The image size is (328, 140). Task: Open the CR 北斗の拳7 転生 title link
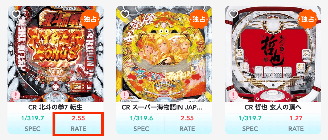pos(55,108)
